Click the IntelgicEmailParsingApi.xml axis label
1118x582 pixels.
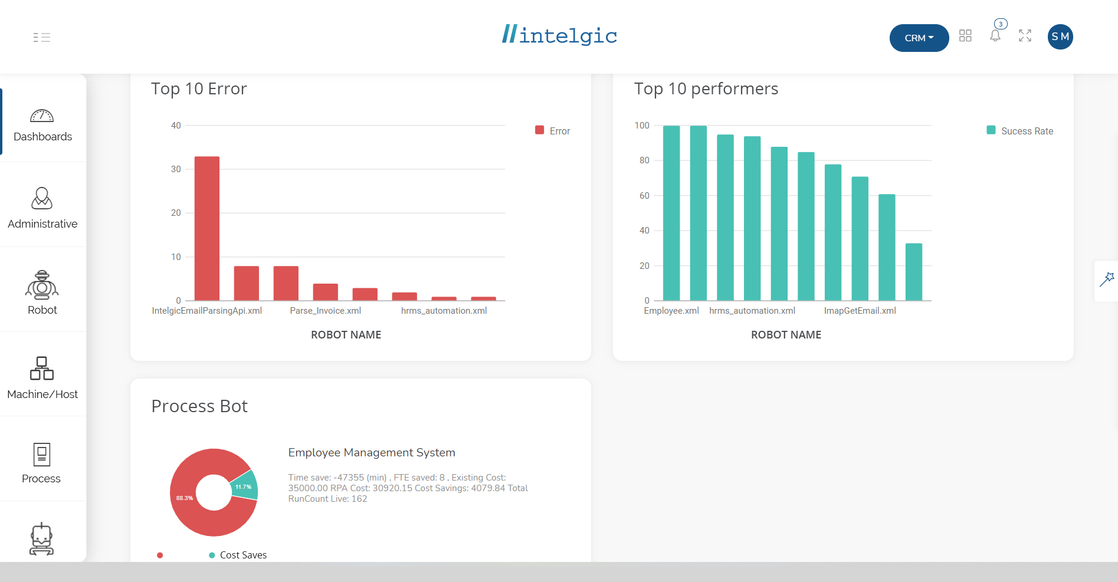(207, 311)
